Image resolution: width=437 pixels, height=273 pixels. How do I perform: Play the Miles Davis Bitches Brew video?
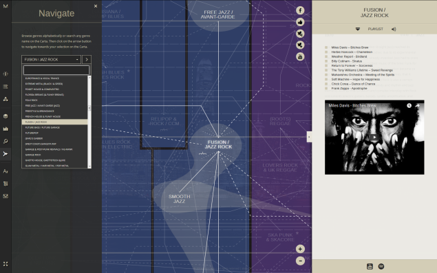pyautogui.click(x=374, y=137)
